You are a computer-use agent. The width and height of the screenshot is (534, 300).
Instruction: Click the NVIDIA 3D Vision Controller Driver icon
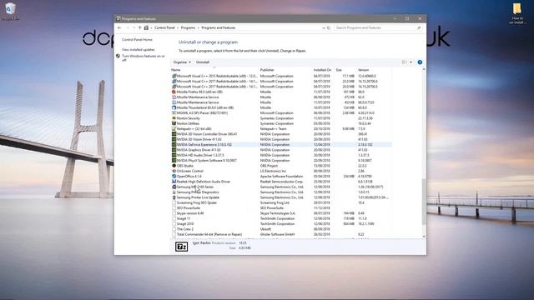(174, 134)
